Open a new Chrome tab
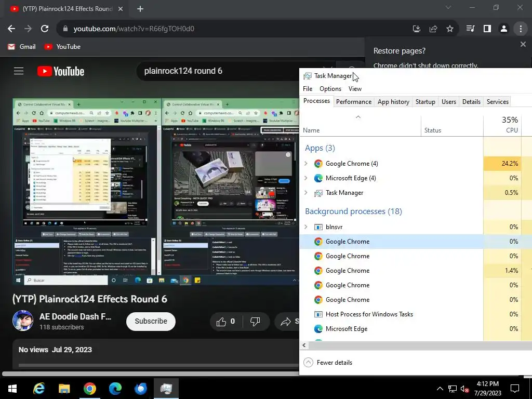Viewport: 532px width, 399px height. pos(140,9)
